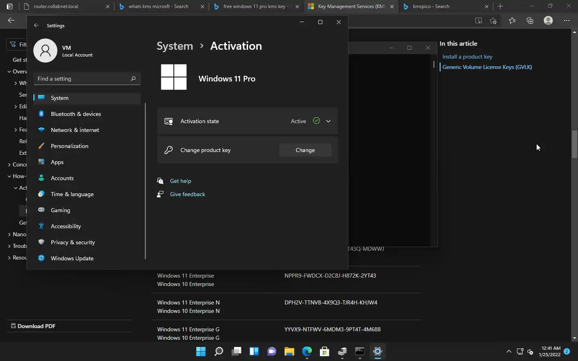Open Edge tab actions menu icon
Viewport: 578px width, 361px height.
tap(10, 6)
